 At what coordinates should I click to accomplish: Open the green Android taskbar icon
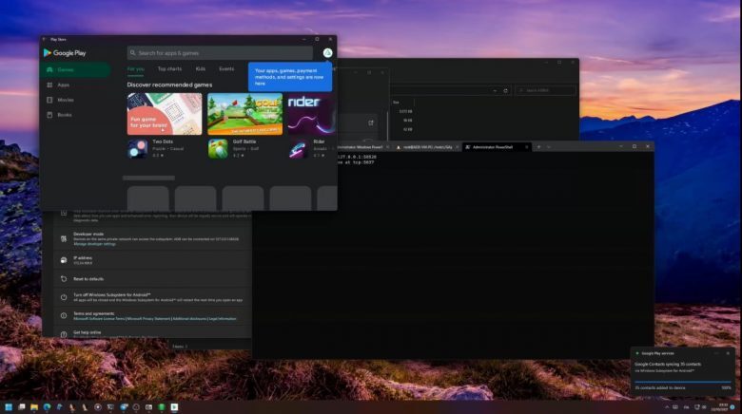162,407
